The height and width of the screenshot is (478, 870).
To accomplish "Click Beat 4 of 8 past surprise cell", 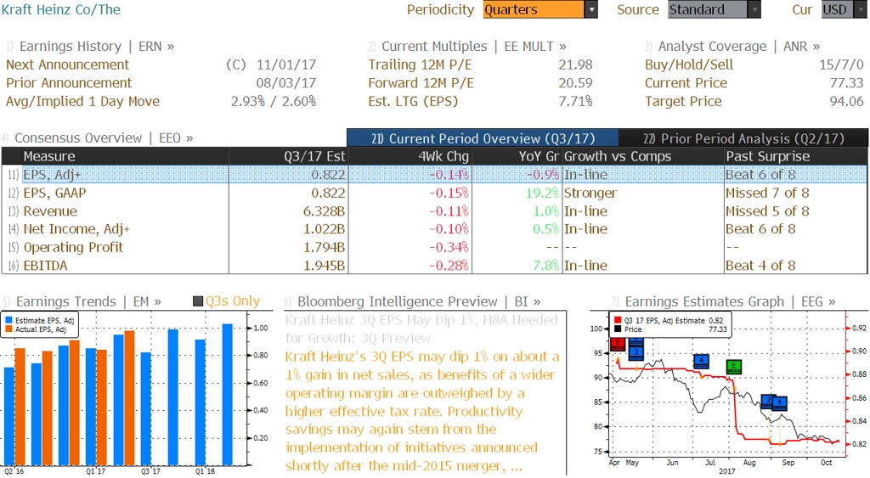I will (760, 266).
